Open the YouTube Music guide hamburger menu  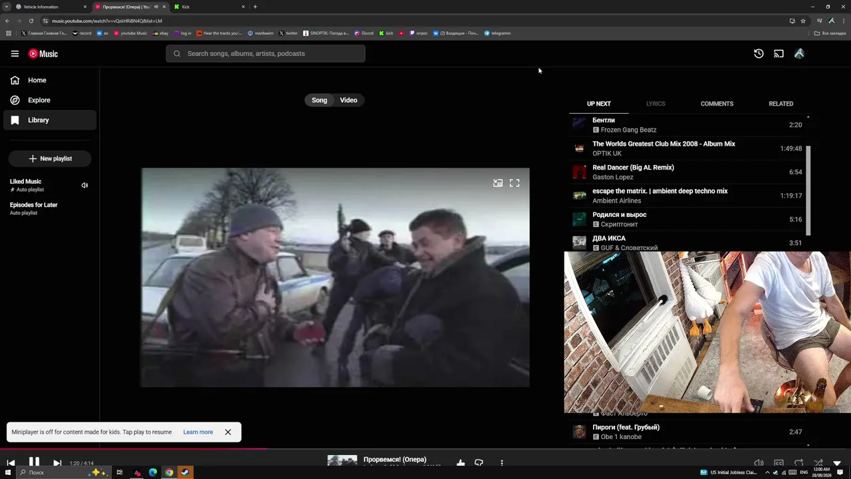coord(15,54)
